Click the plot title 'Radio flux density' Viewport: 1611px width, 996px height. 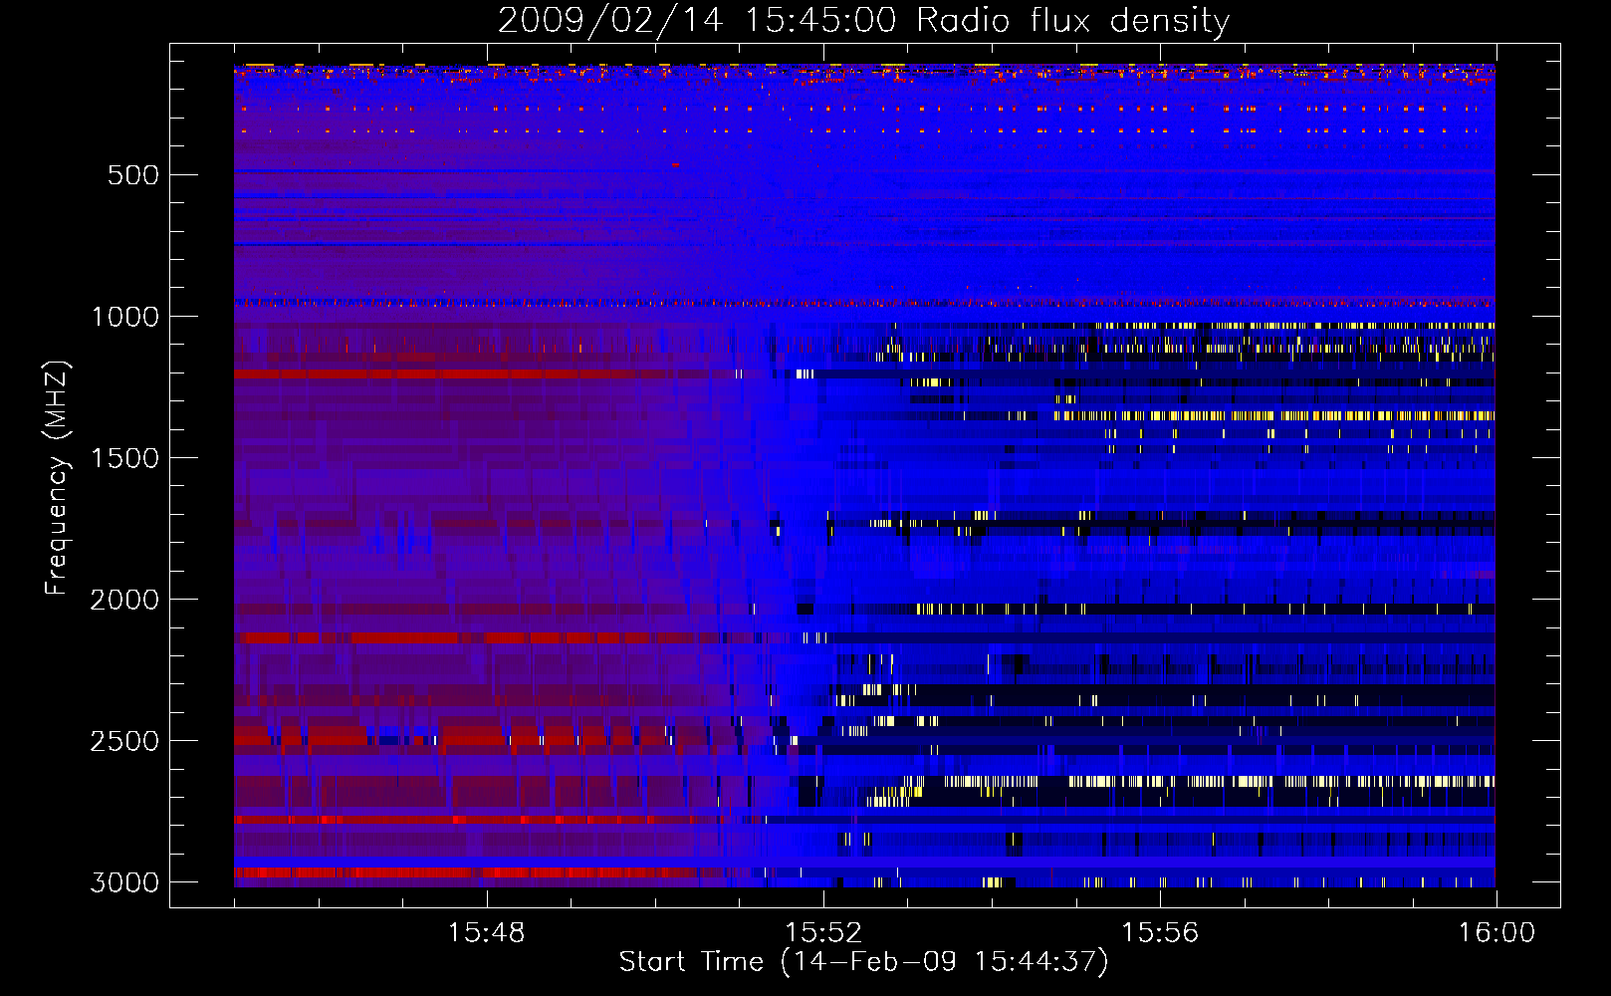(1072, 21)
